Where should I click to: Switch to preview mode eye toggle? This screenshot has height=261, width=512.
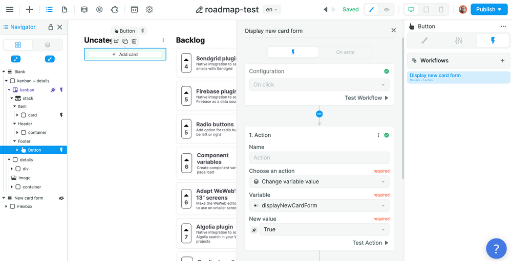click(387, 10)
